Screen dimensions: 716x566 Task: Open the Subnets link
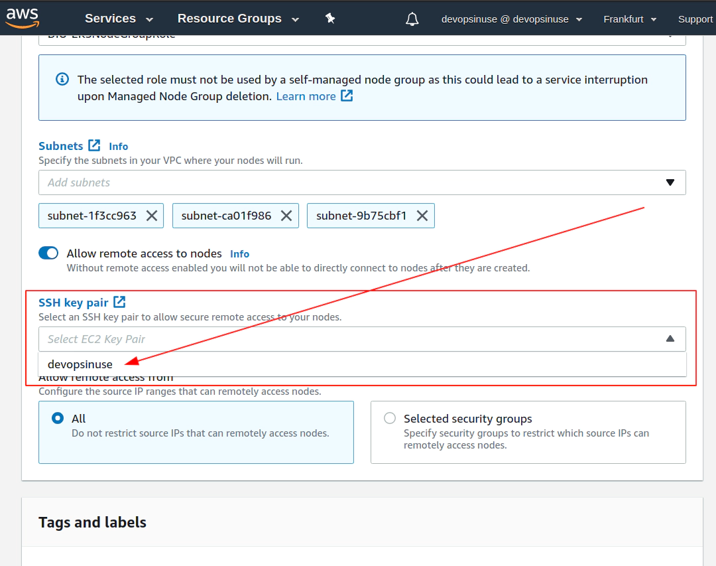[x=61, y=146]
